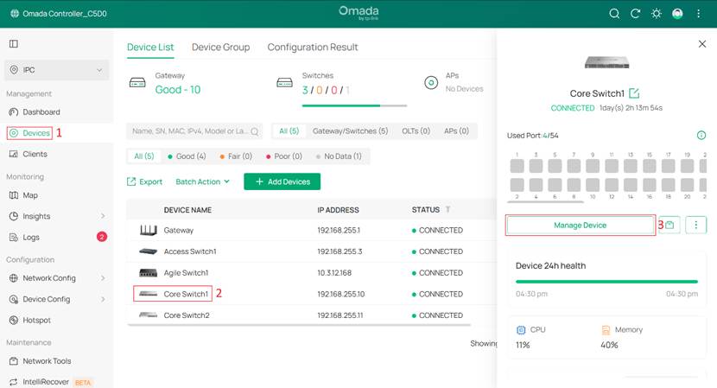This screenshot has height=388, width=717.
Task: Toggle the theme brightness icon
Action: 657,14
